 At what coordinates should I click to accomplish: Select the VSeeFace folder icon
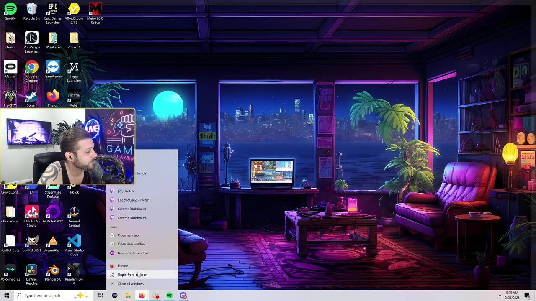point(53,41)
